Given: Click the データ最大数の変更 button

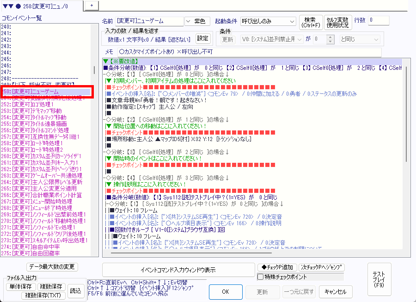Looking at the screenshot, I should [x=52, y=267].
